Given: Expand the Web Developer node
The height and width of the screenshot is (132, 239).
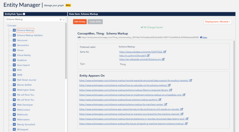Looking at the screenshot, I should pyautogui.click(x=14, y=105).
